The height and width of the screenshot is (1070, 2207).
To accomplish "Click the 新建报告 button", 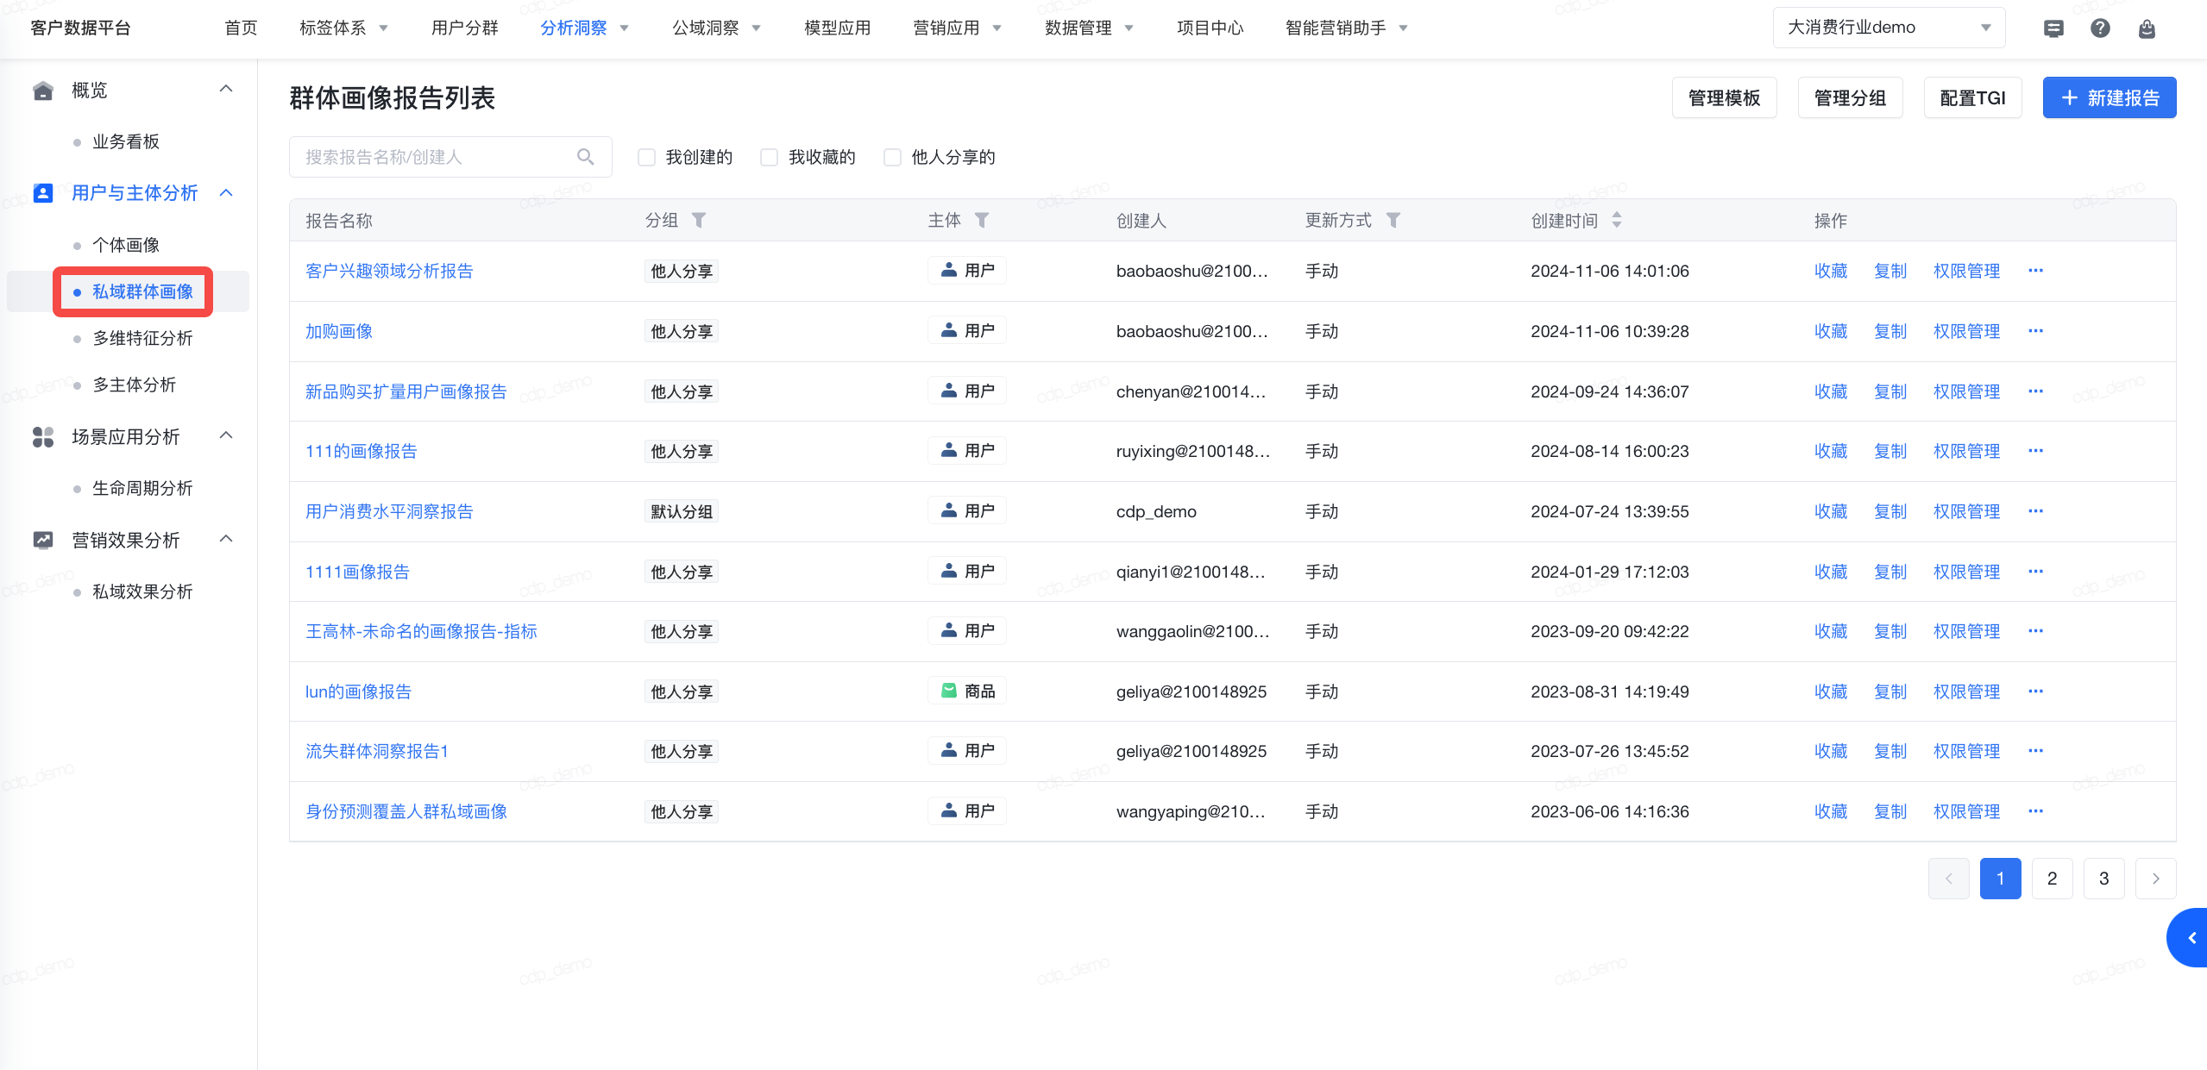I will (x=2109, y=97).
